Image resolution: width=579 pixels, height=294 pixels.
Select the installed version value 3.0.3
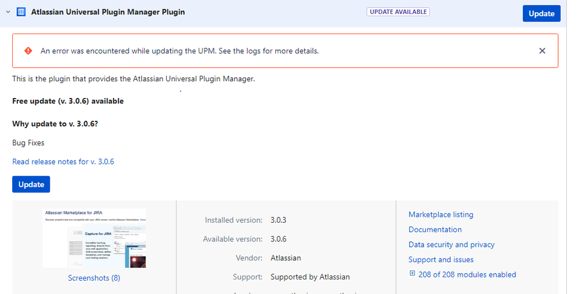[278, 220]
